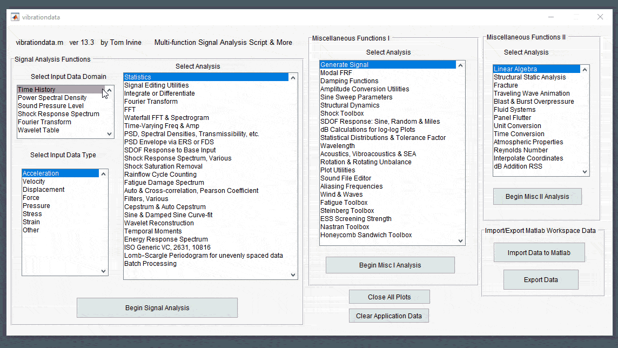Click the MATLAB application icon in the title bar
The height and width of the screenshot is (348, 618).
click(14, 17)
